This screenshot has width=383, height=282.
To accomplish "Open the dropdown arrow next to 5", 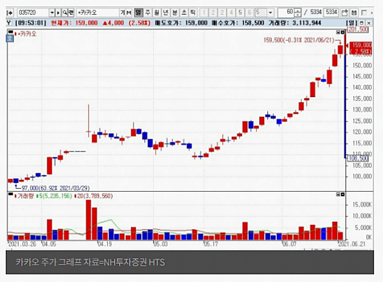I will (x=270, y=13).
